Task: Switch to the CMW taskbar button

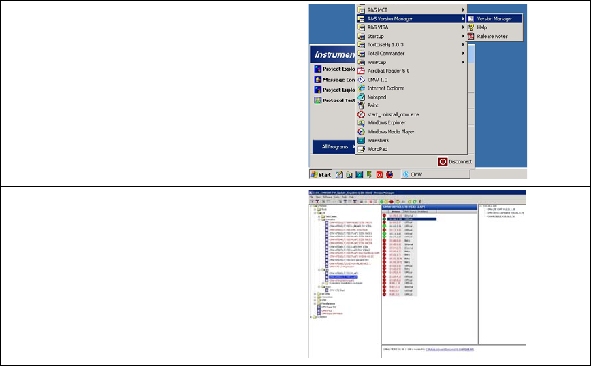Action: click(435, 174)
